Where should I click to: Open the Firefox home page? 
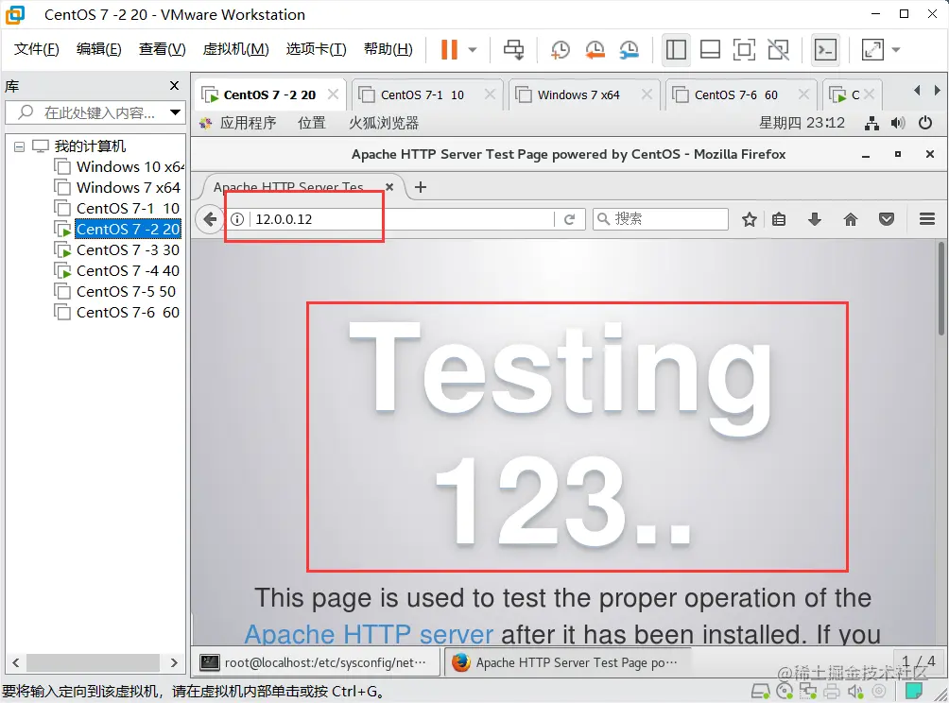pos(850,218)
